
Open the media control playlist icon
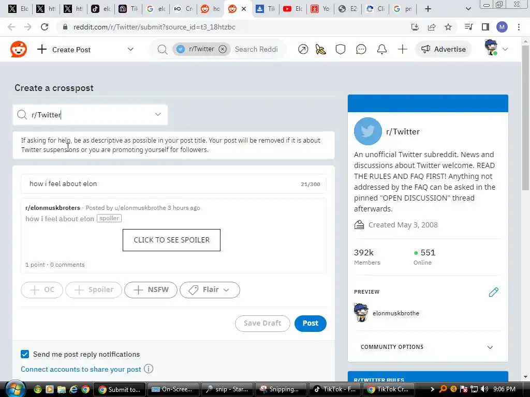pyautogui.click(x=468, y=27)
